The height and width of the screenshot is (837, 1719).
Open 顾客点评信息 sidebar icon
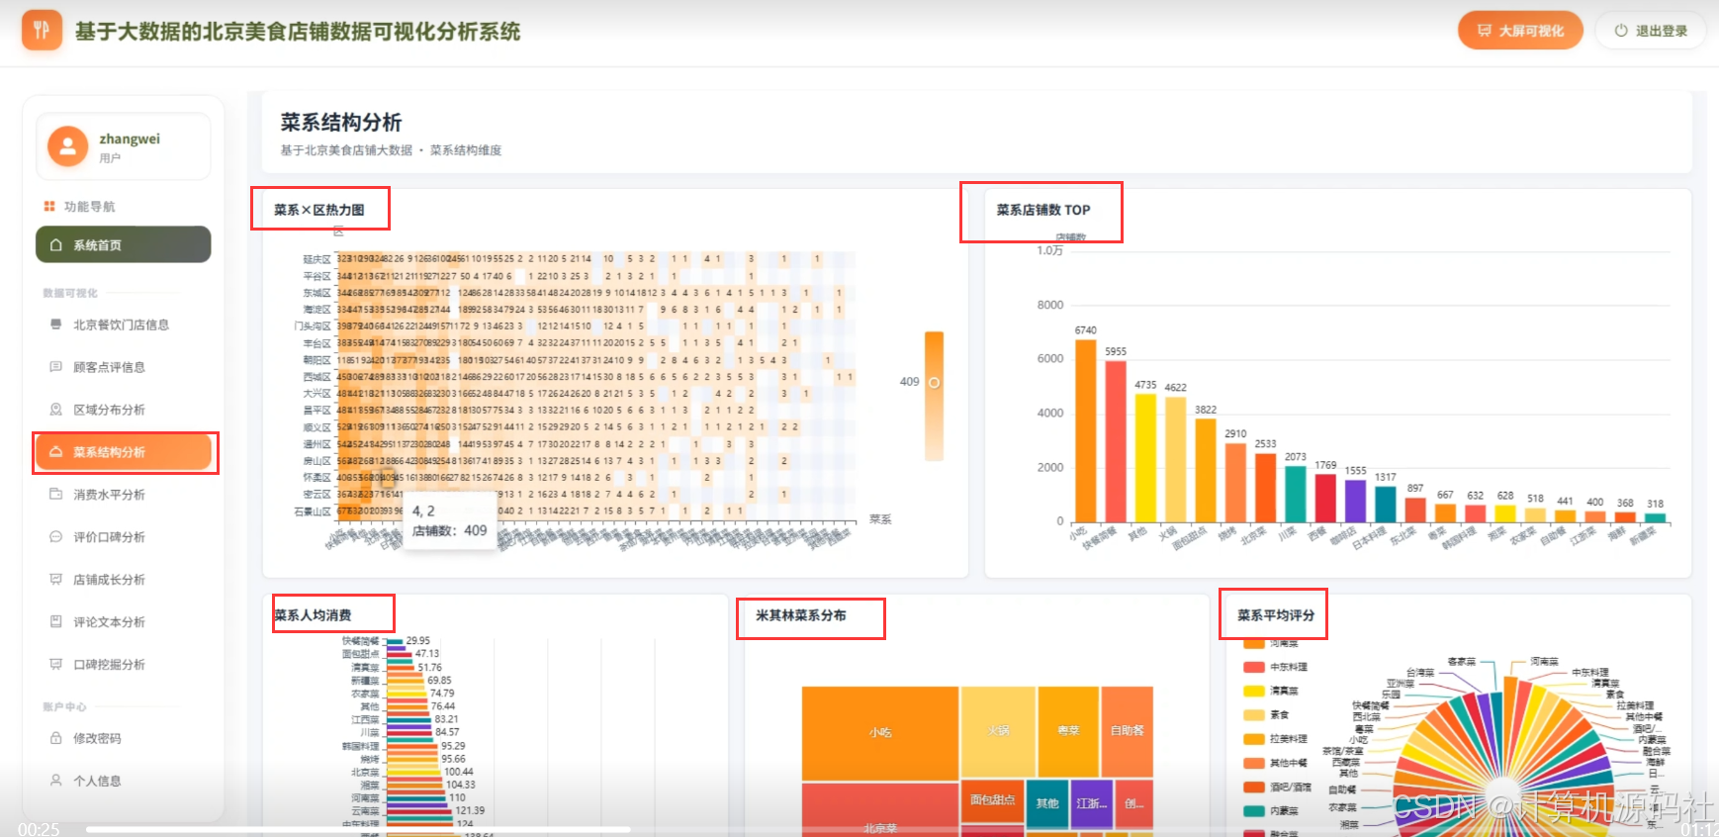coord(55,367)
